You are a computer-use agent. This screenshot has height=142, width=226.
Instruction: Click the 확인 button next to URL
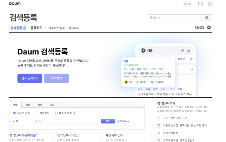click(108, 121)
